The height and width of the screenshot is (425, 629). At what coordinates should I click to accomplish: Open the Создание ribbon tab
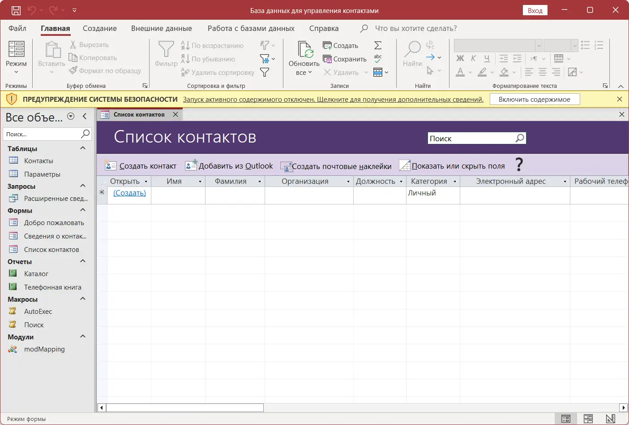pos(100,28)
